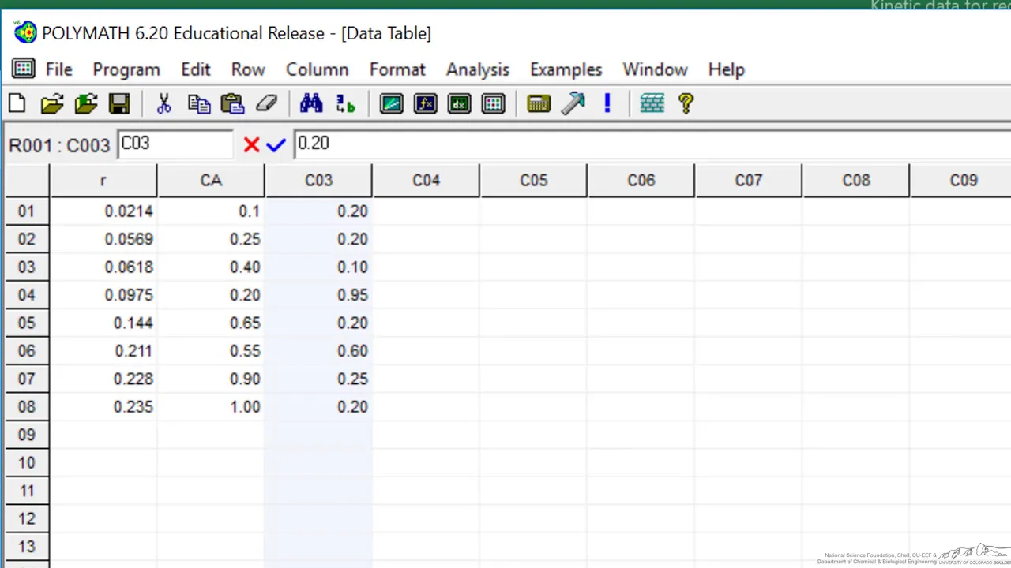
Task: Click CA cell with value 1.00
Action: click(x=211, y=407)
